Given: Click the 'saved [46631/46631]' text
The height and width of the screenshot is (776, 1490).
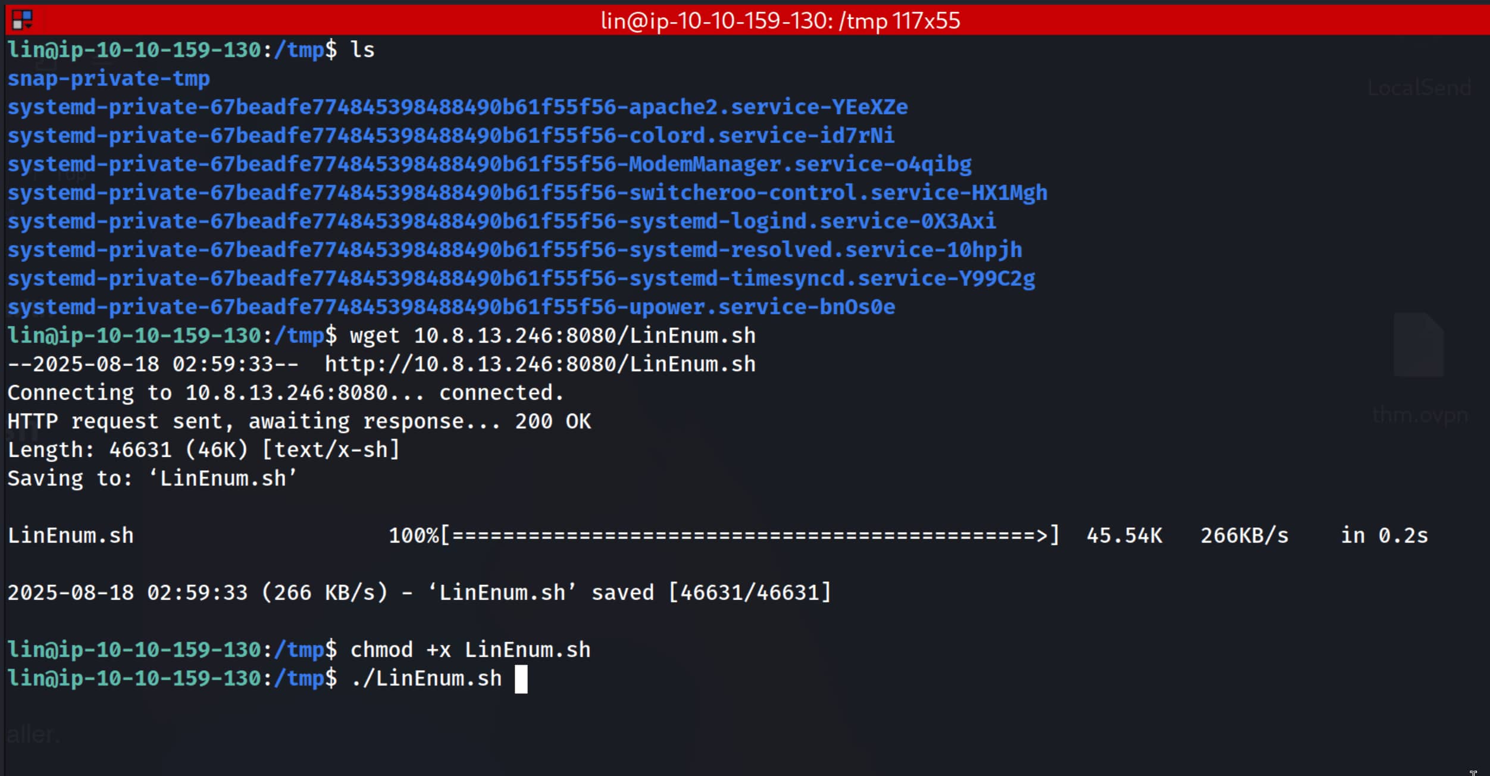Looking at the screenshot, I should [710, 593].
